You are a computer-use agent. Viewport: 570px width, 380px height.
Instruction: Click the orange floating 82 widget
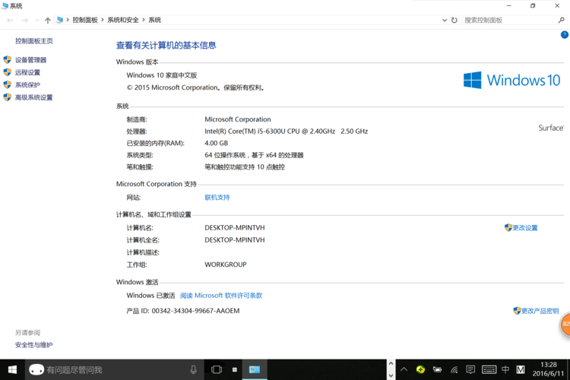coord(565,324)
